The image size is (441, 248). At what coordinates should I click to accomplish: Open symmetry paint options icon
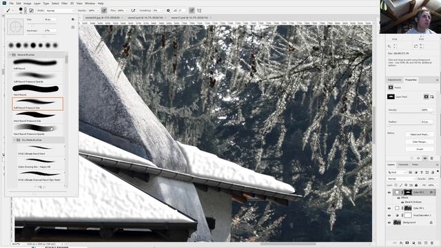pyautogui.click(x=199, y=10)
